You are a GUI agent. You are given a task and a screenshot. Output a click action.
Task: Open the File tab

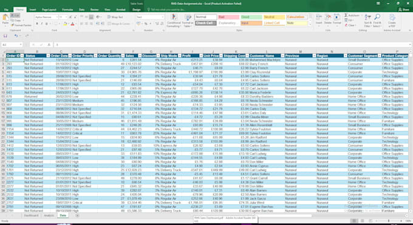(x=6, y=10)
